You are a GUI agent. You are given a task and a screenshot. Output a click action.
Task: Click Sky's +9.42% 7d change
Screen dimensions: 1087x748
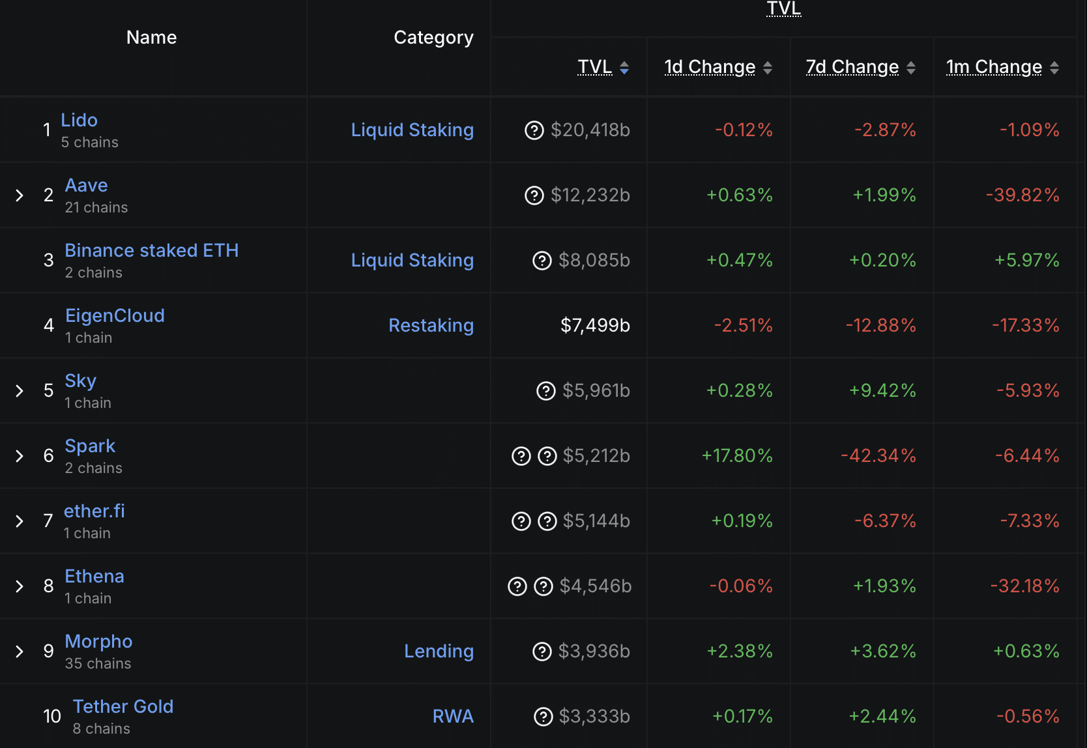tap(883, 391)
